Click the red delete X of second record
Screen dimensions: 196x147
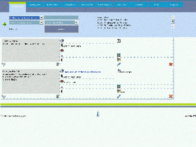tap(171, 96)
